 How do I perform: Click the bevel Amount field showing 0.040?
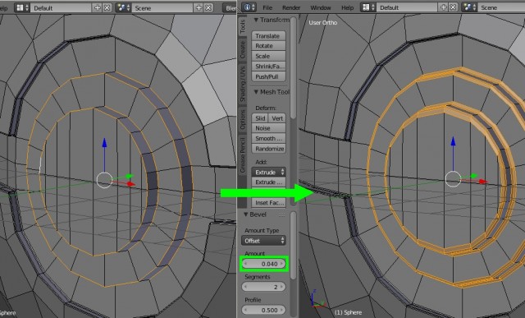click(263, 264)
